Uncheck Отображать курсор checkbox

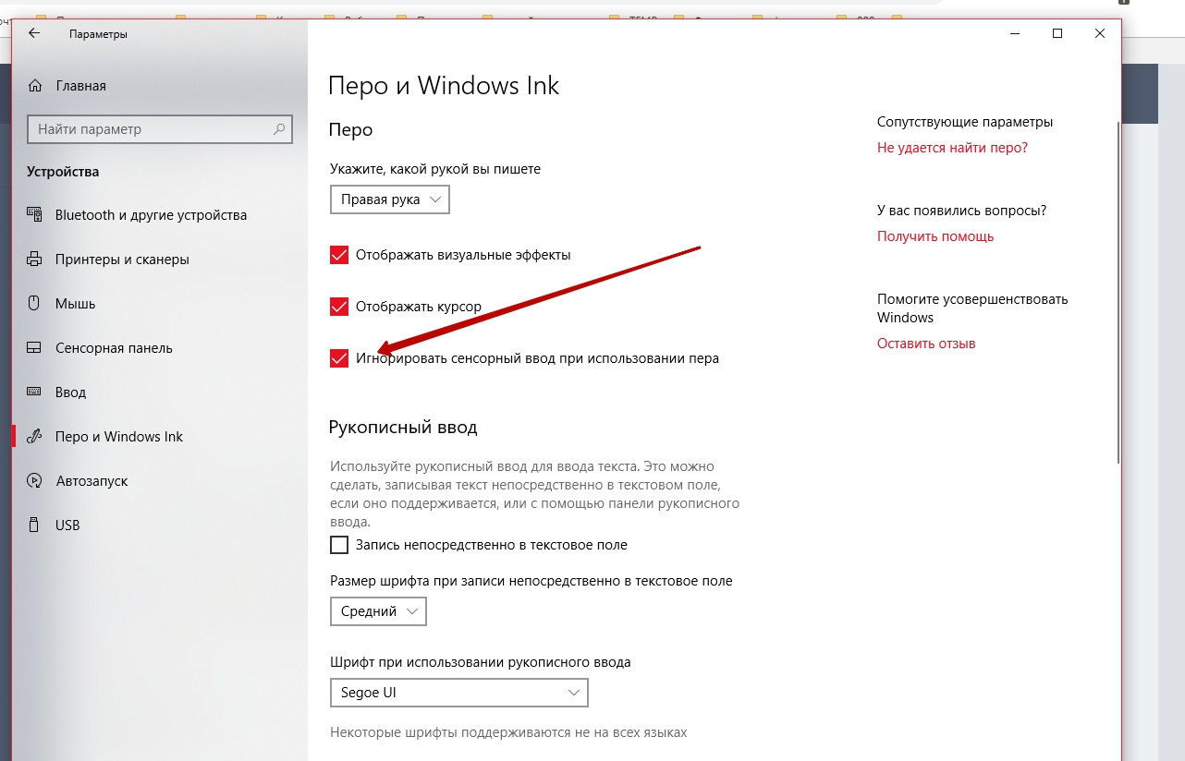[x=338, y=307]
